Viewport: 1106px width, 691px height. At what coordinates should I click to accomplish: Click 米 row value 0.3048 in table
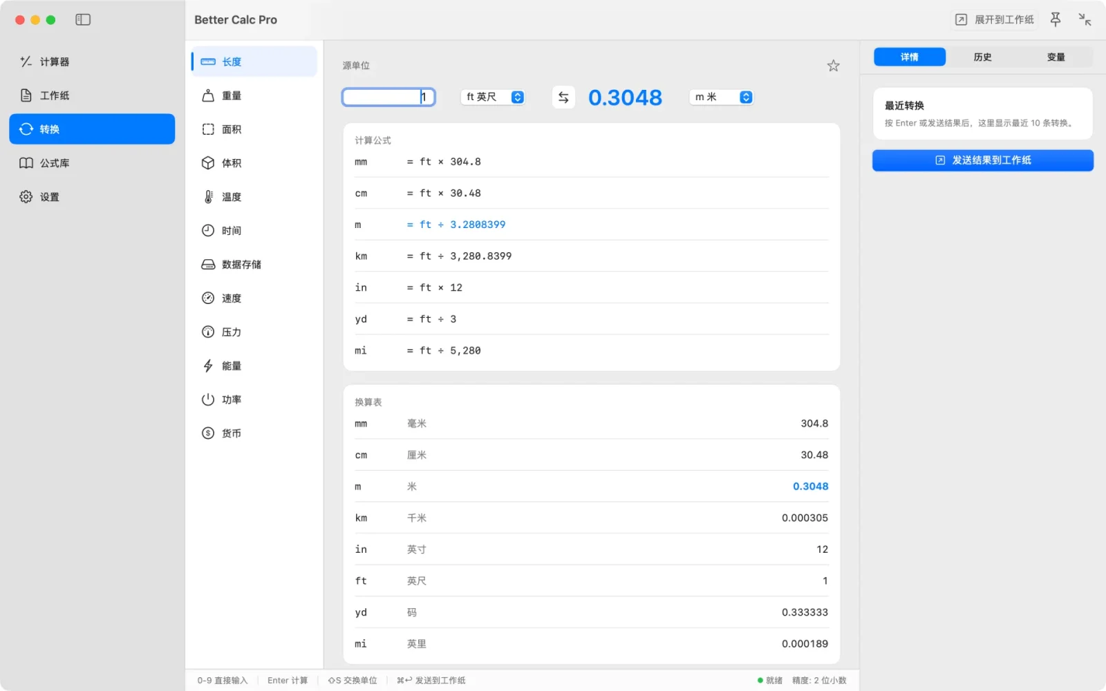pos(810,486)
